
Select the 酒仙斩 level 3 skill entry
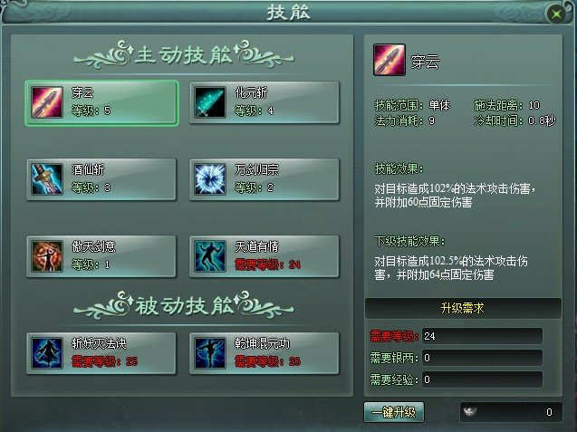(101, 179)
